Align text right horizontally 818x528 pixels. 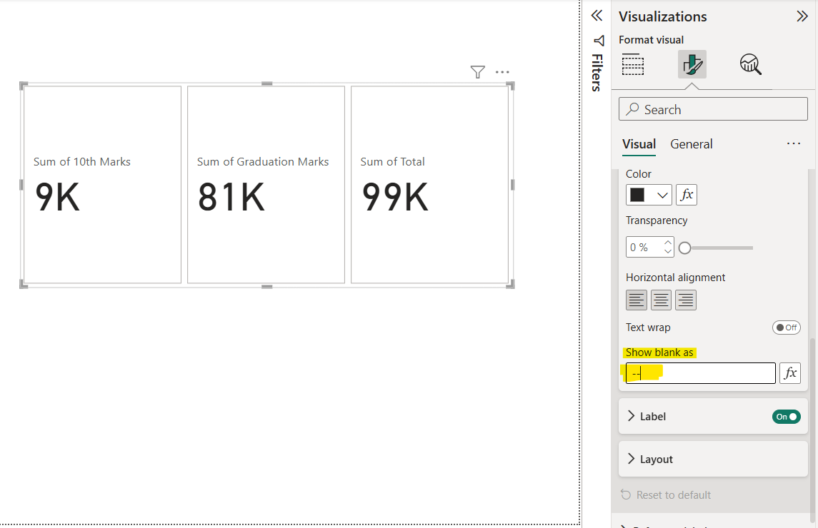pos(685,300)
